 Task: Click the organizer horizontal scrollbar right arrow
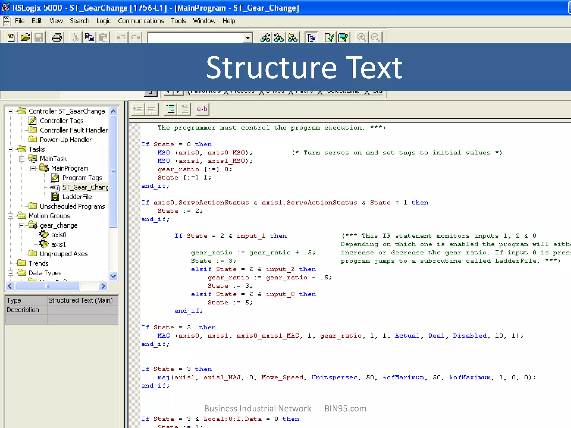pyautogui.click(x=103, y=286)
